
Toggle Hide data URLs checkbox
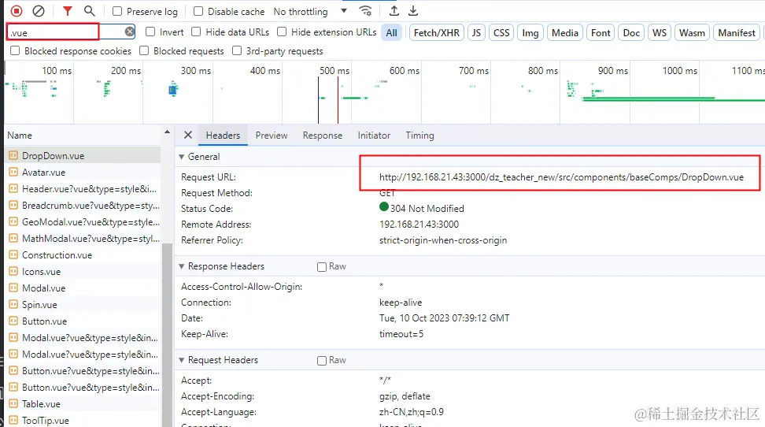click(x=196, y=32)
